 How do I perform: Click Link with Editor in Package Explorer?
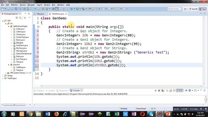click(20, 18)
